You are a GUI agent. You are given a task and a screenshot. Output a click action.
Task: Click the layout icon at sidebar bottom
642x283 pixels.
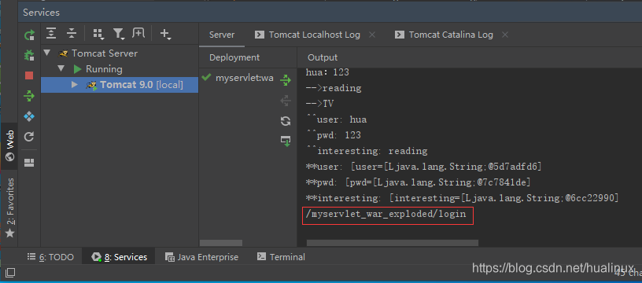(29, 164)
